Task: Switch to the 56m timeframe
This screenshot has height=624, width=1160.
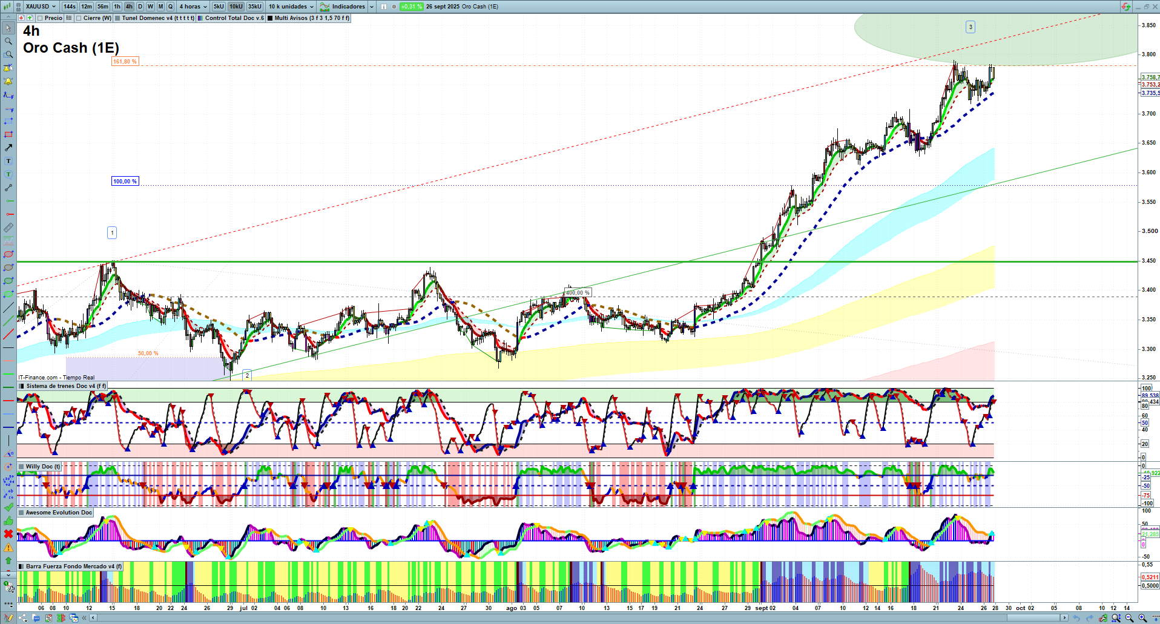Action: (x=103, y=7)
